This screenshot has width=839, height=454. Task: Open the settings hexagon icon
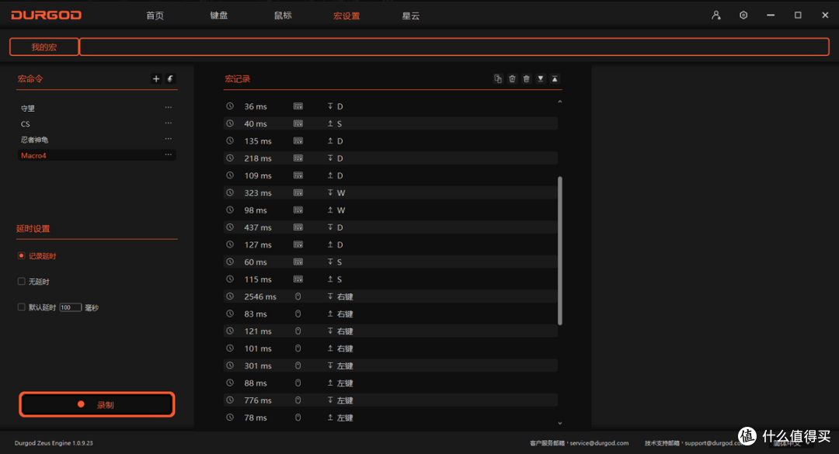coord(743,16)
